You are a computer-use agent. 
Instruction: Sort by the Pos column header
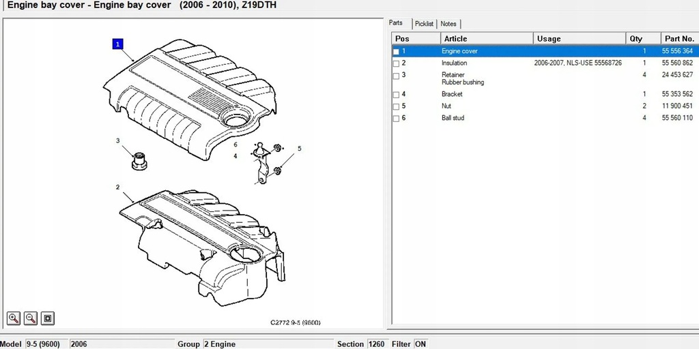point(416,39)
